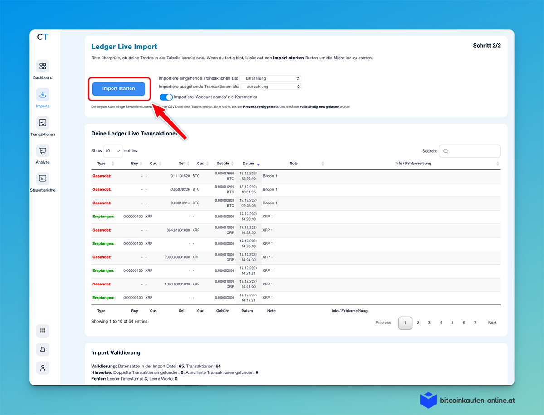544x415 pixels.
Task: Click the CT logo in the sidebar
Action: click(x=43, y=37)
